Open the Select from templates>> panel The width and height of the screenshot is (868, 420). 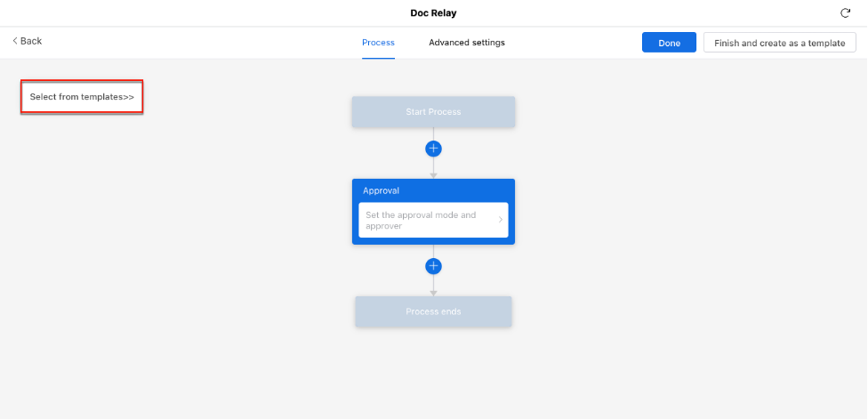click(82, 97)
